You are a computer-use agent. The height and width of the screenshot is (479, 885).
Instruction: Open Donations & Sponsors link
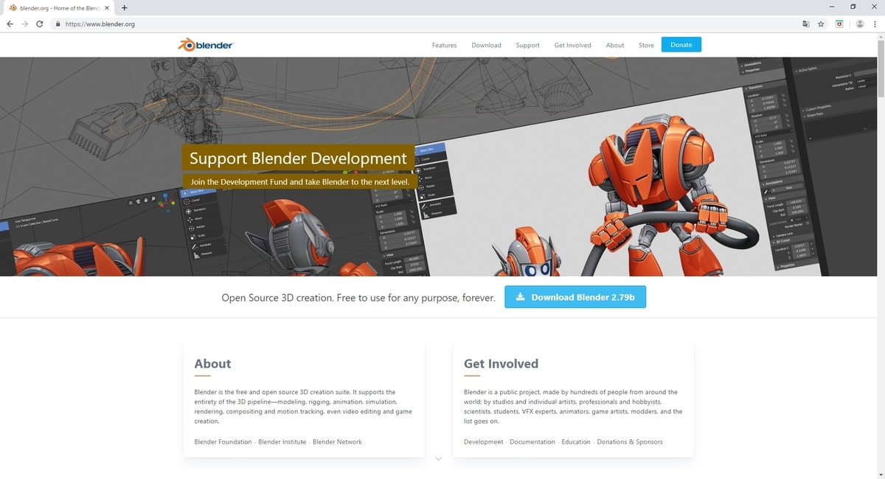click(630, 441)
